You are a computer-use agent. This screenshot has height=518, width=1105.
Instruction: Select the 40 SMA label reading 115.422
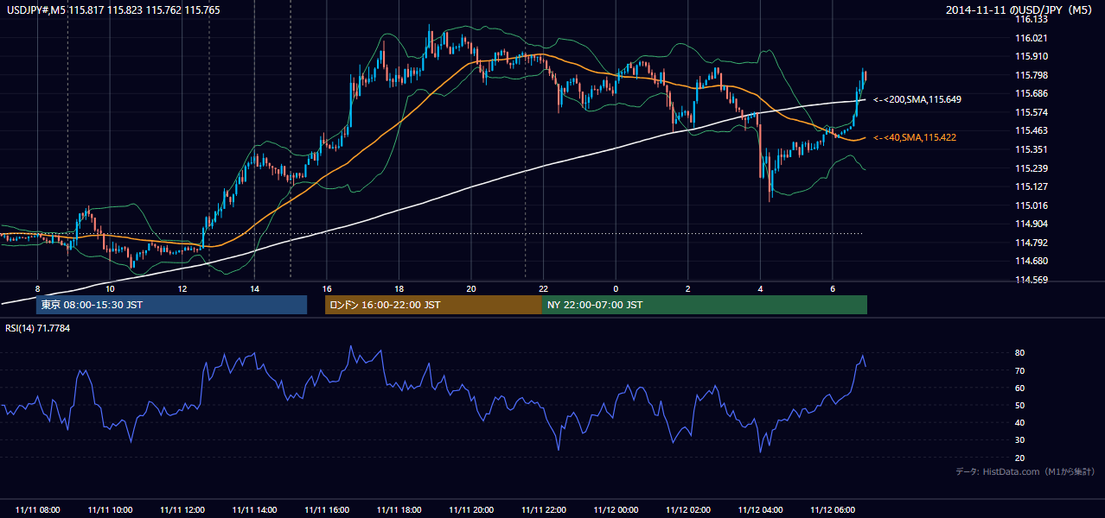tap(915, 137)
